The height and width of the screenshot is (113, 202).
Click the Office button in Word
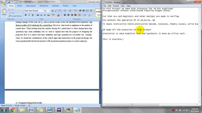click(x=3, y=3)
